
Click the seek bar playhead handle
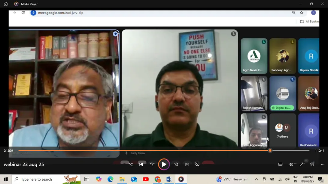[270, 150]
